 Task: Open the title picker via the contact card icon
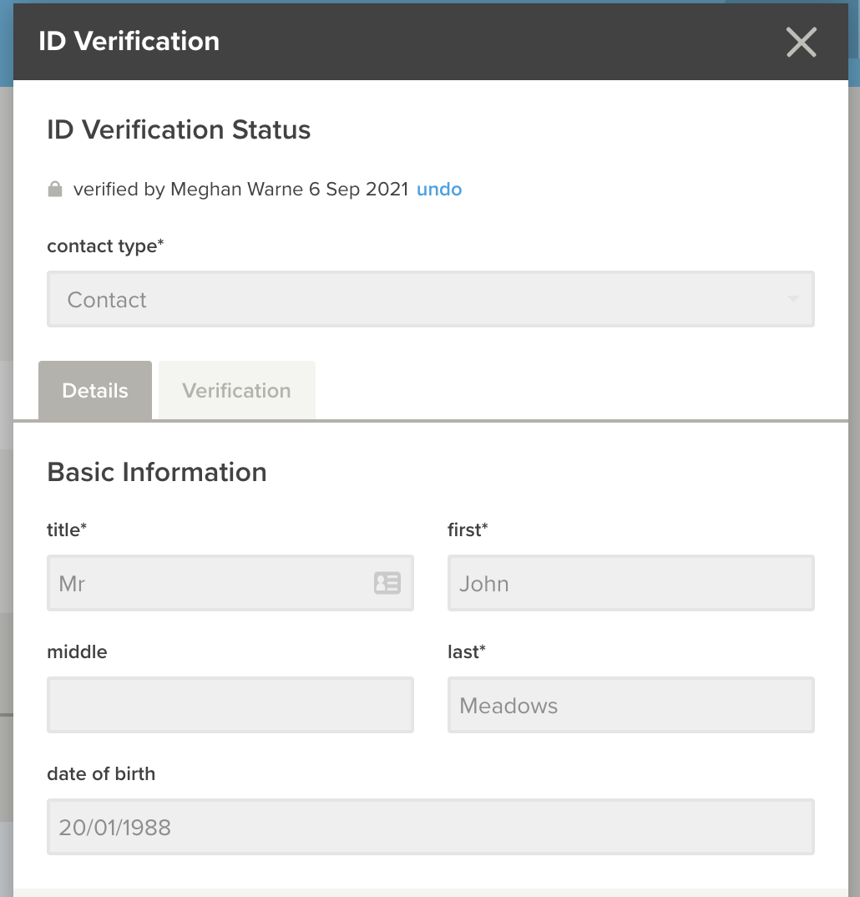point(387,583)
